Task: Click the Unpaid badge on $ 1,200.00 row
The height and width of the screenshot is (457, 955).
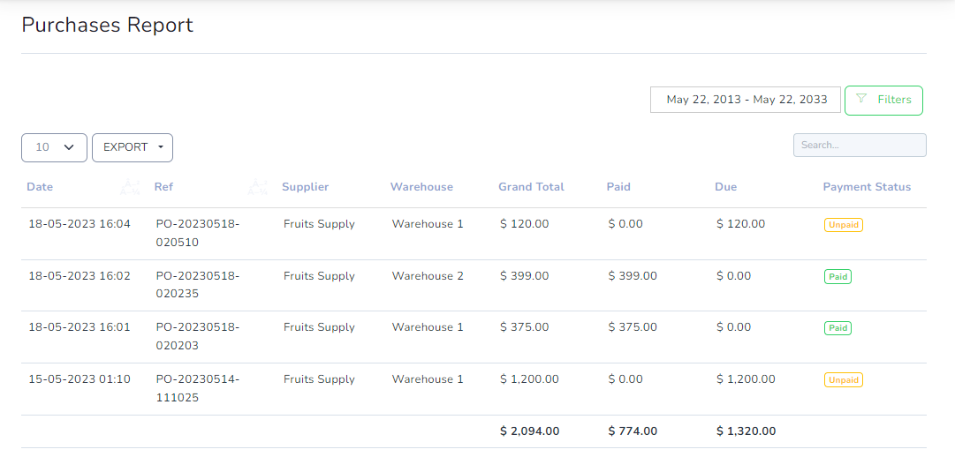Action: point(844,380)
